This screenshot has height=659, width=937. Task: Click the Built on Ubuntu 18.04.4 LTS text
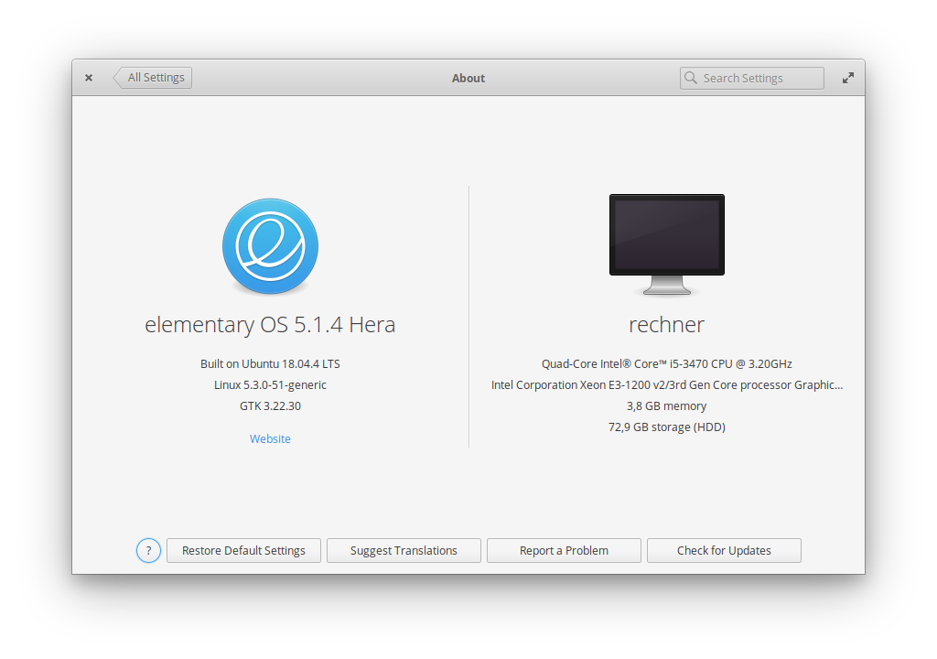(270, 363)
